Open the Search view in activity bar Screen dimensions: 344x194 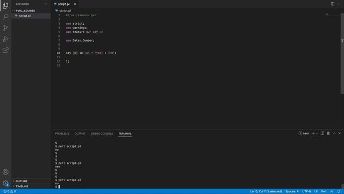5,17
